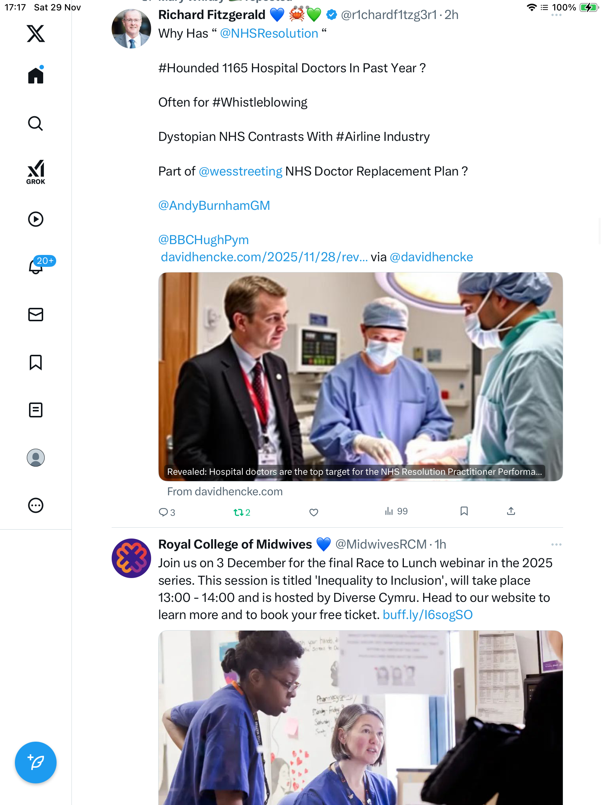603x805 pixels.
Task: Open more options for Richard Fitzgerald's post
Action: tap(556, 15)
